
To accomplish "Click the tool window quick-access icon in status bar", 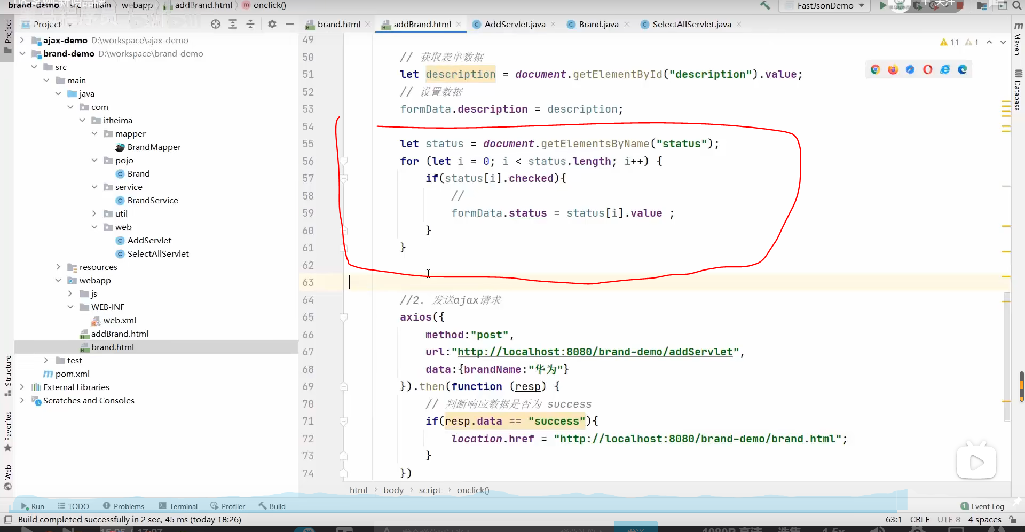I will point(8,519).
